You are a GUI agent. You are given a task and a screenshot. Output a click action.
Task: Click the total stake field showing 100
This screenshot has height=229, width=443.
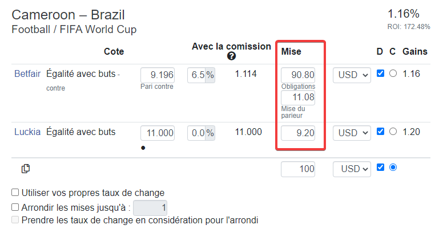298,169
